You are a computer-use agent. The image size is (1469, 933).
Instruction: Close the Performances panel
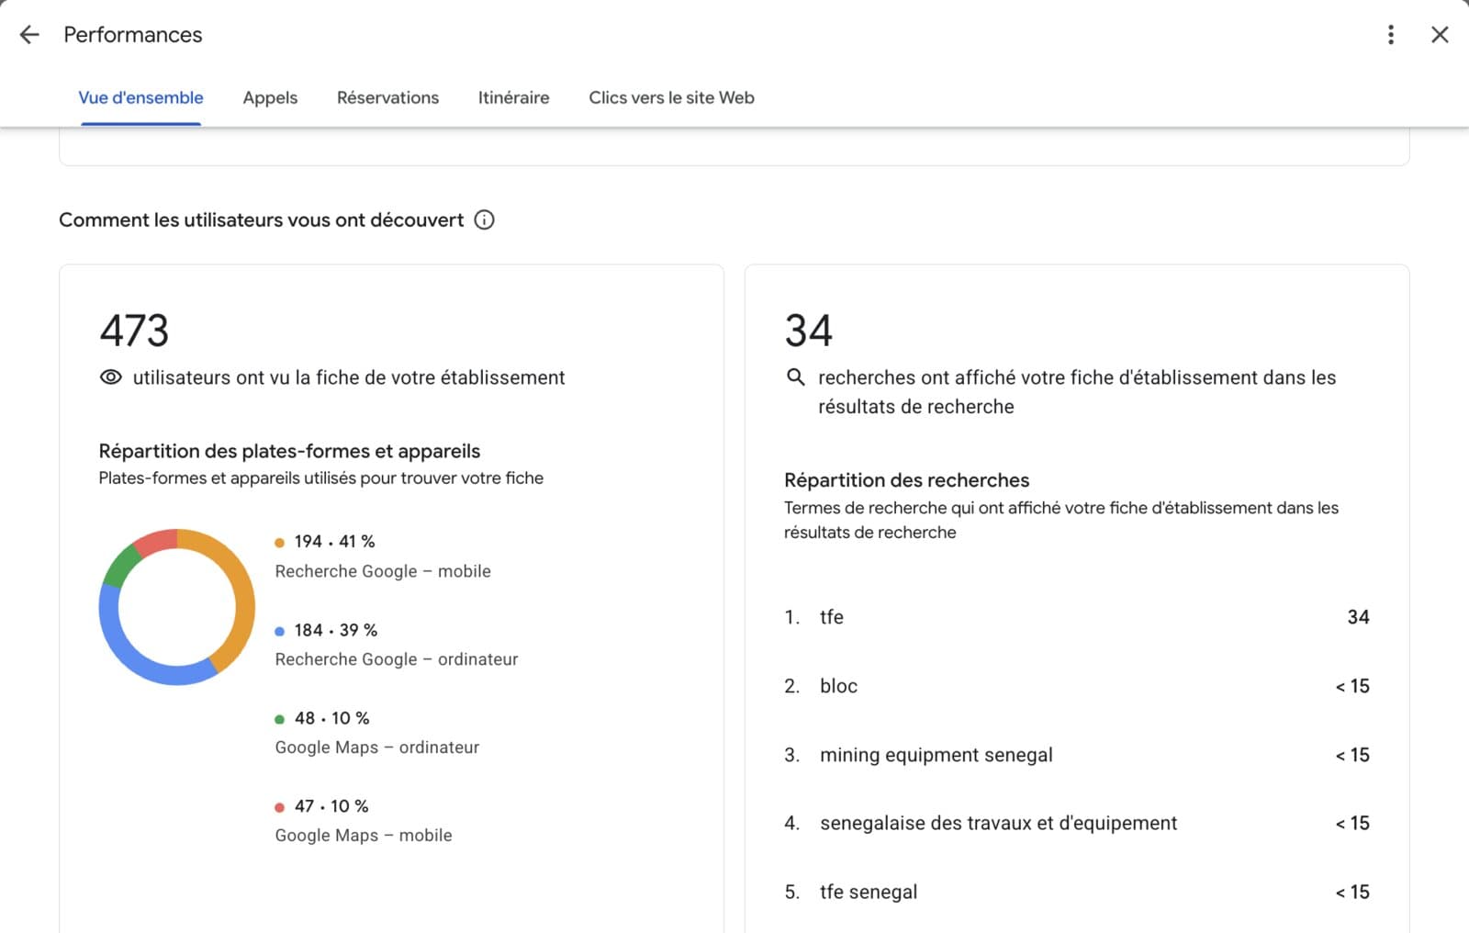coord(1440,35)
